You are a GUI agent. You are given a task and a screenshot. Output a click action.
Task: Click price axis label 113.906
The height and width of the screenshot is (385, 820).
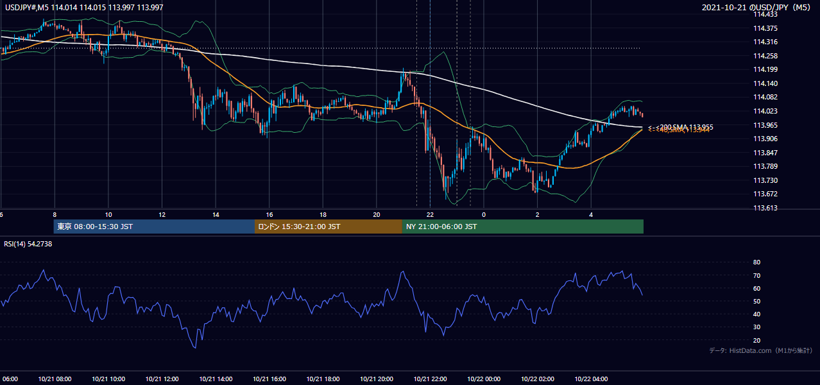765,139
